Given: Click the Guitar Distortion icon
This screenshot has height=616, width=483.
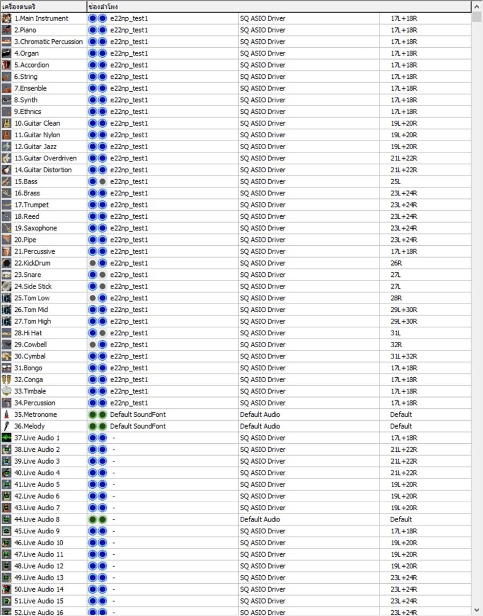Looking at the screenshot, I should (x=6, y=170).
